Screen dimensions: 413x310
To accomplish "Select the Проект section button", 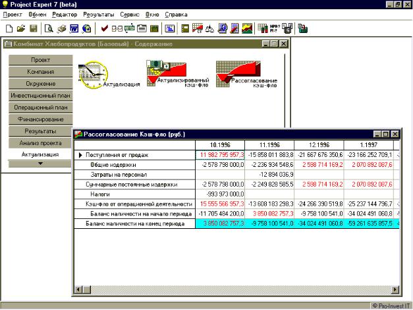I will pyautogui.click(x=41, y=60).
